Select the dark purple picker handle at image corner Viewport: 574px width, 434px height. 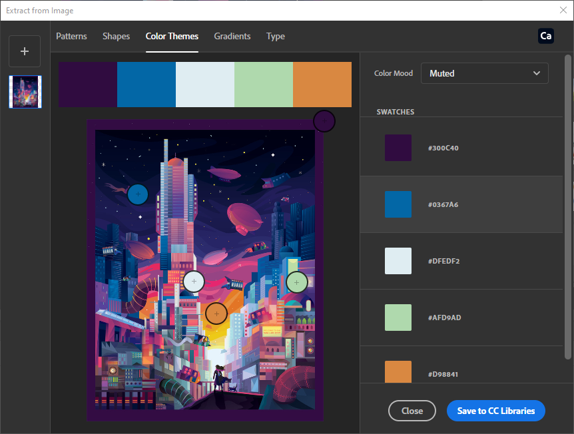pos(324,121)
